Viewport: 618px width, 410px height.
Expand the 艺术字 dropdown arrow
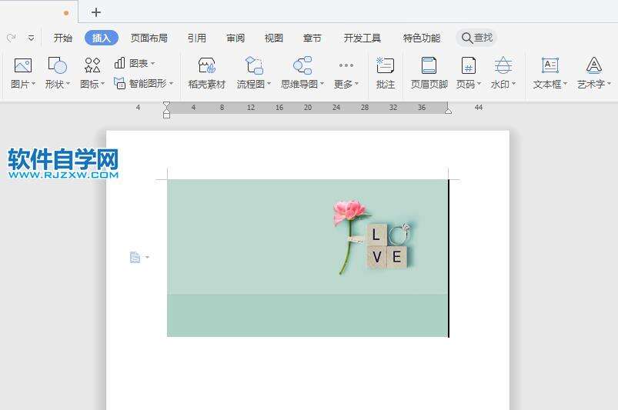609,84
